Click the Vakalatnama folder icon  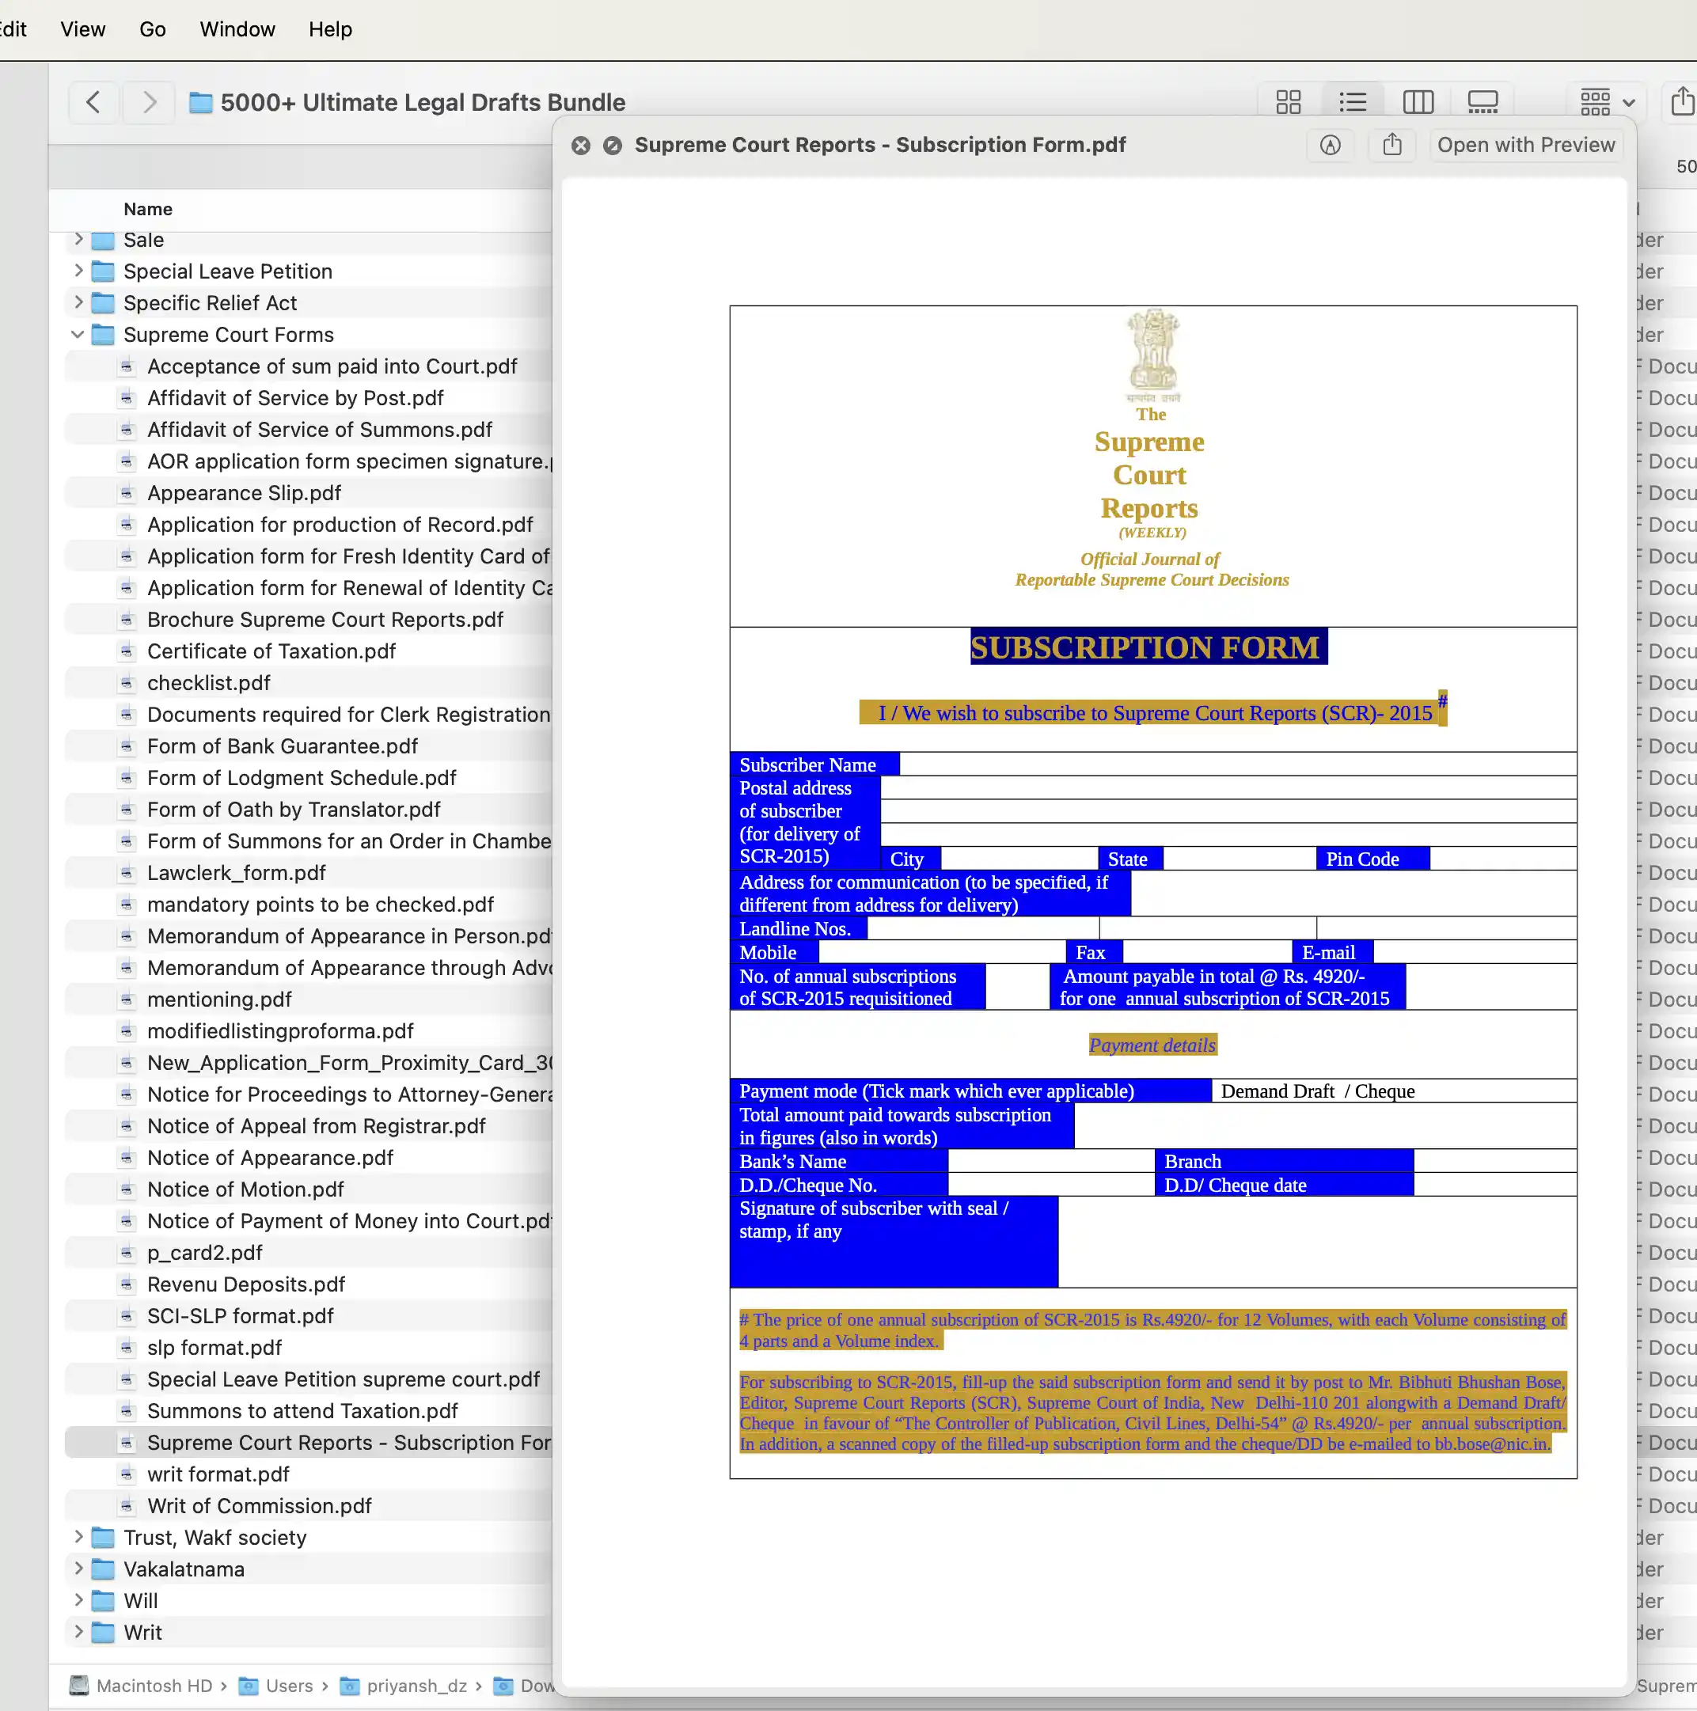pos(104,1569)
